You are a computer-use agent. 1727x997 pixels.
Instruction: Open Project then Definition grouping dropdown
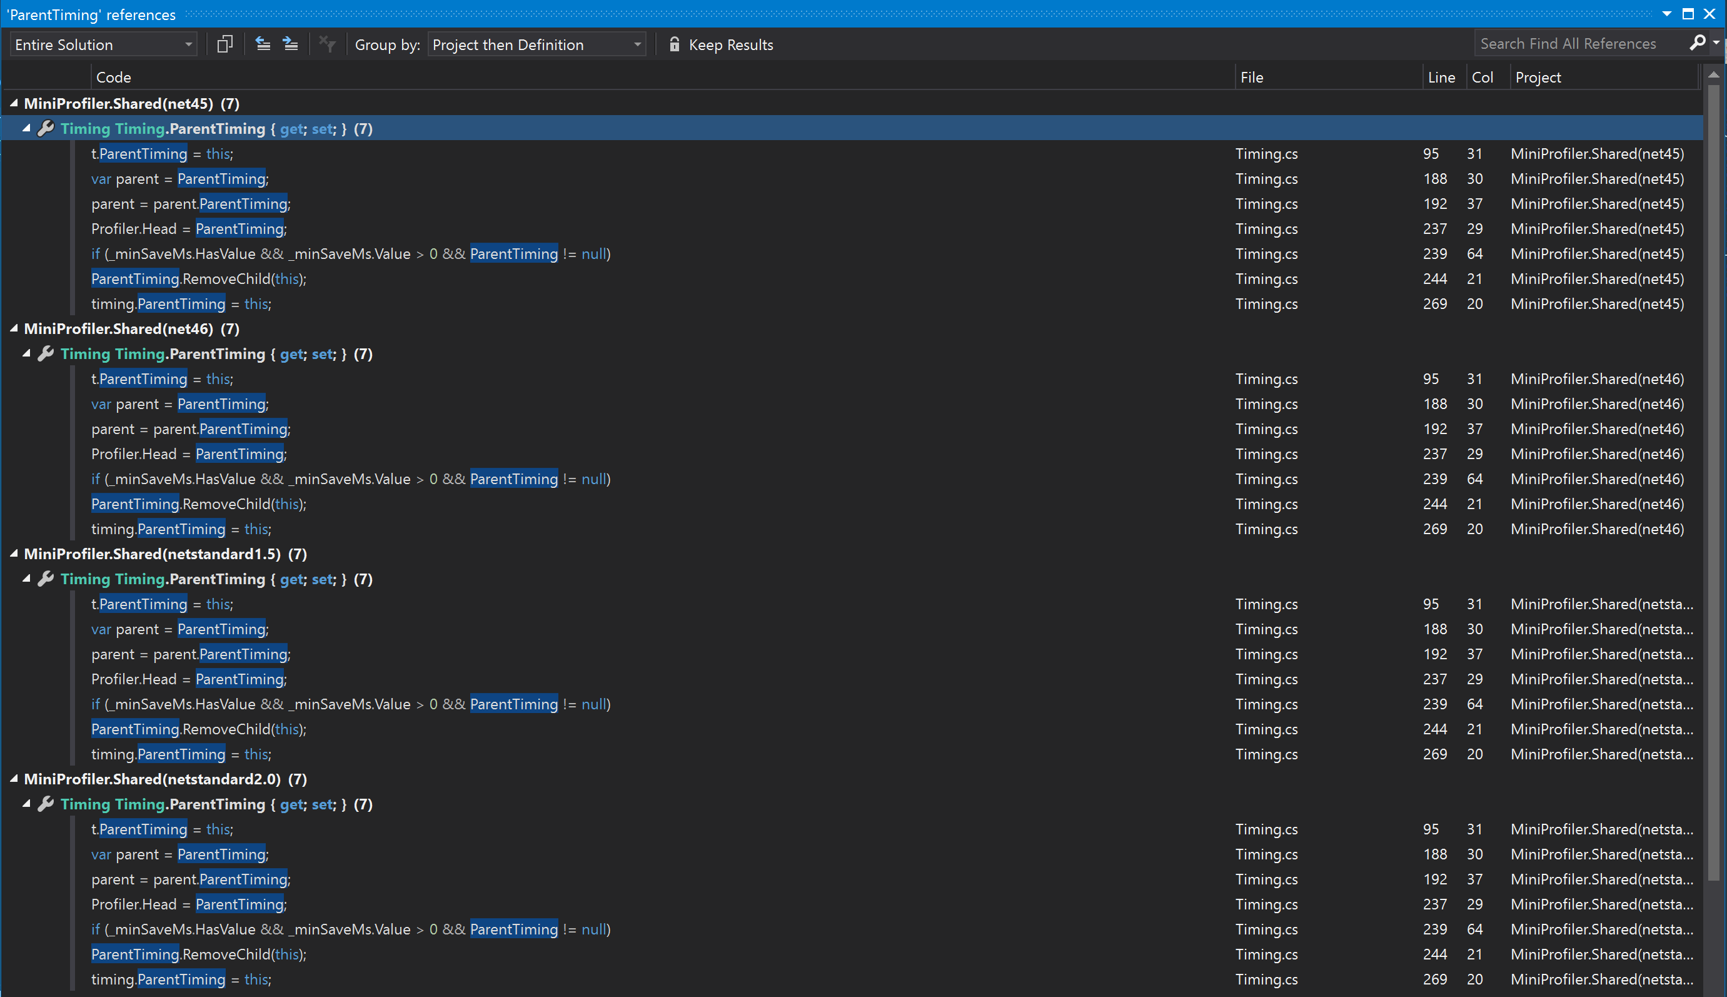[537, 44]
